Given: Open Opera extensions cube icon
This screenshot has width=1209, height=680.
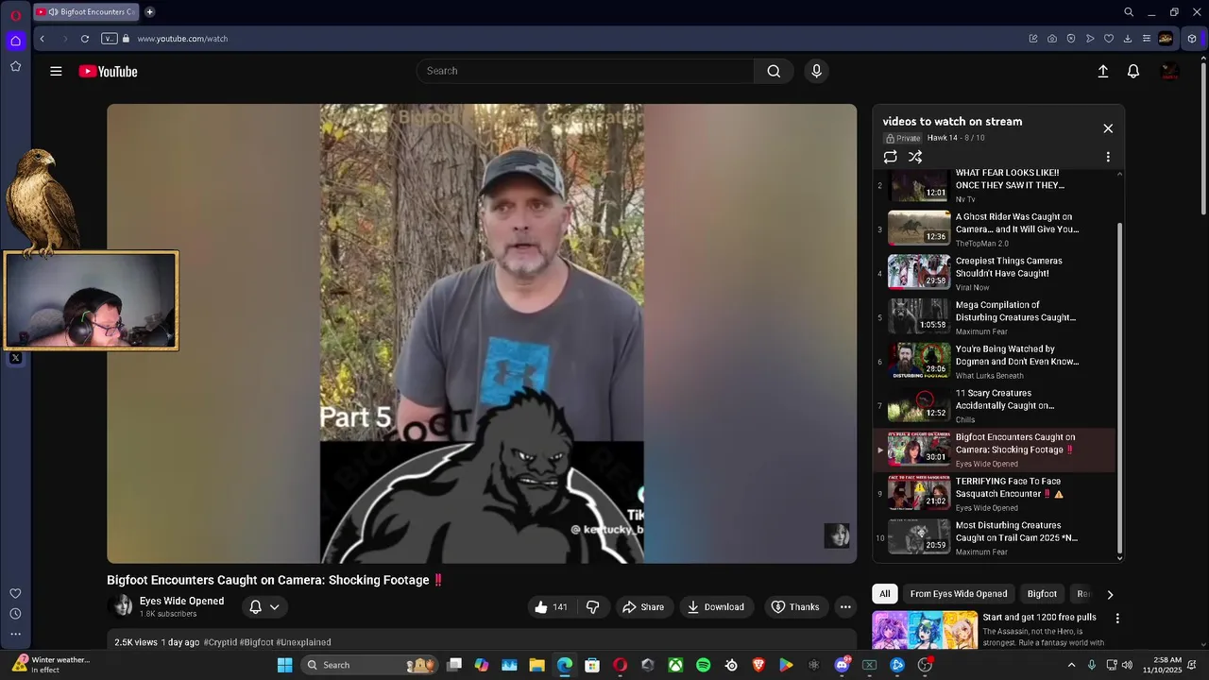Looking at the screenshot, I should 1192,39.
